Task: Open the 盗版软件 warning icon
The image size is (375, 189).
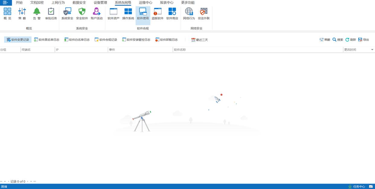Action: (x=157, y=14)
